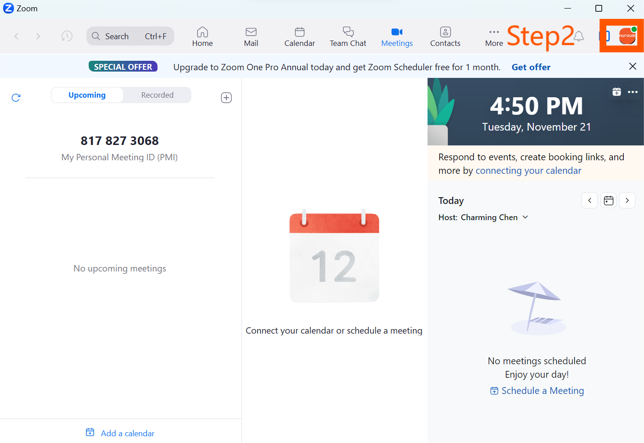The image size is (644, 443).
Task: Maximize the Zoom window
Action: tap(599, 8)
